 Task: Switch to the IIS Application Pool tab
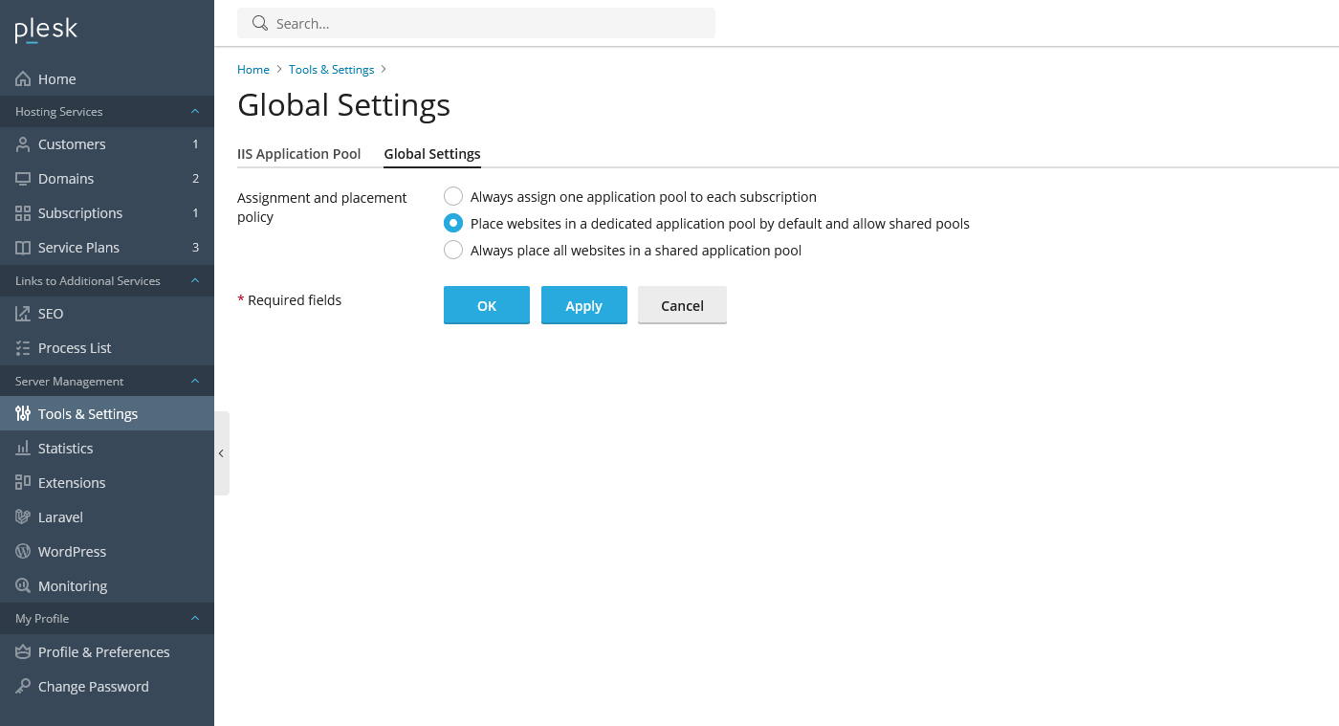coord(298,154)
